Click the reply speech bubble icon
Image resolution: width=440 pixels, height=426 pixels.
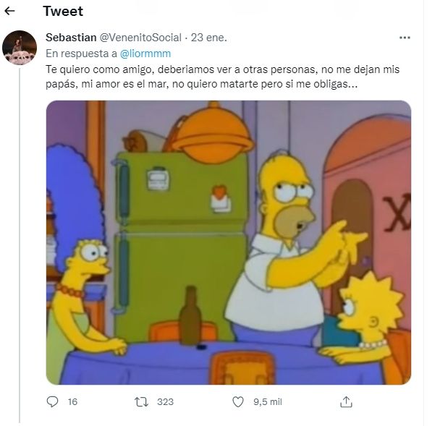click(52, 401)
